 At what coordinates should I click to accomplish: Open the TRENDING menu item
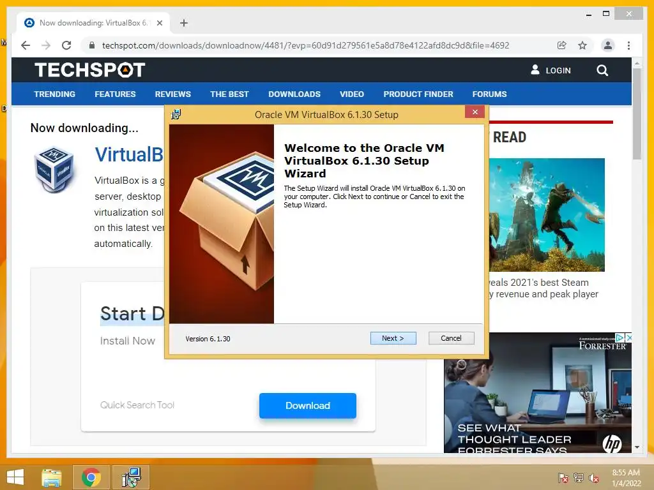(x=55, y=94)
